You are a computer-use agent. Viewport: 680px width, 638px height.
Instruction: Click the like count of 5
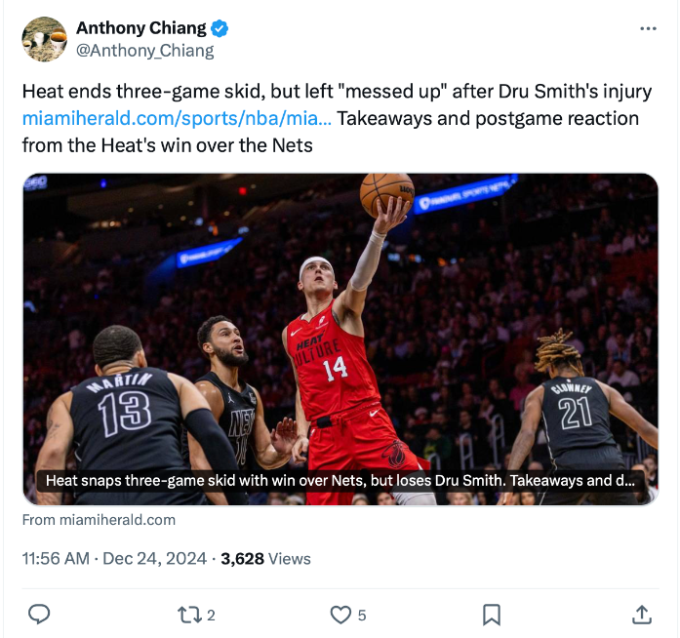click(x=362, y=615)
